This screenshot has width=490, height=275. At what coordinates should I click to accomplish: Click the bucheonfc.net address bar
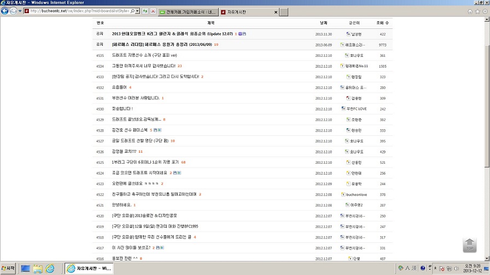(x=80, y=11)
